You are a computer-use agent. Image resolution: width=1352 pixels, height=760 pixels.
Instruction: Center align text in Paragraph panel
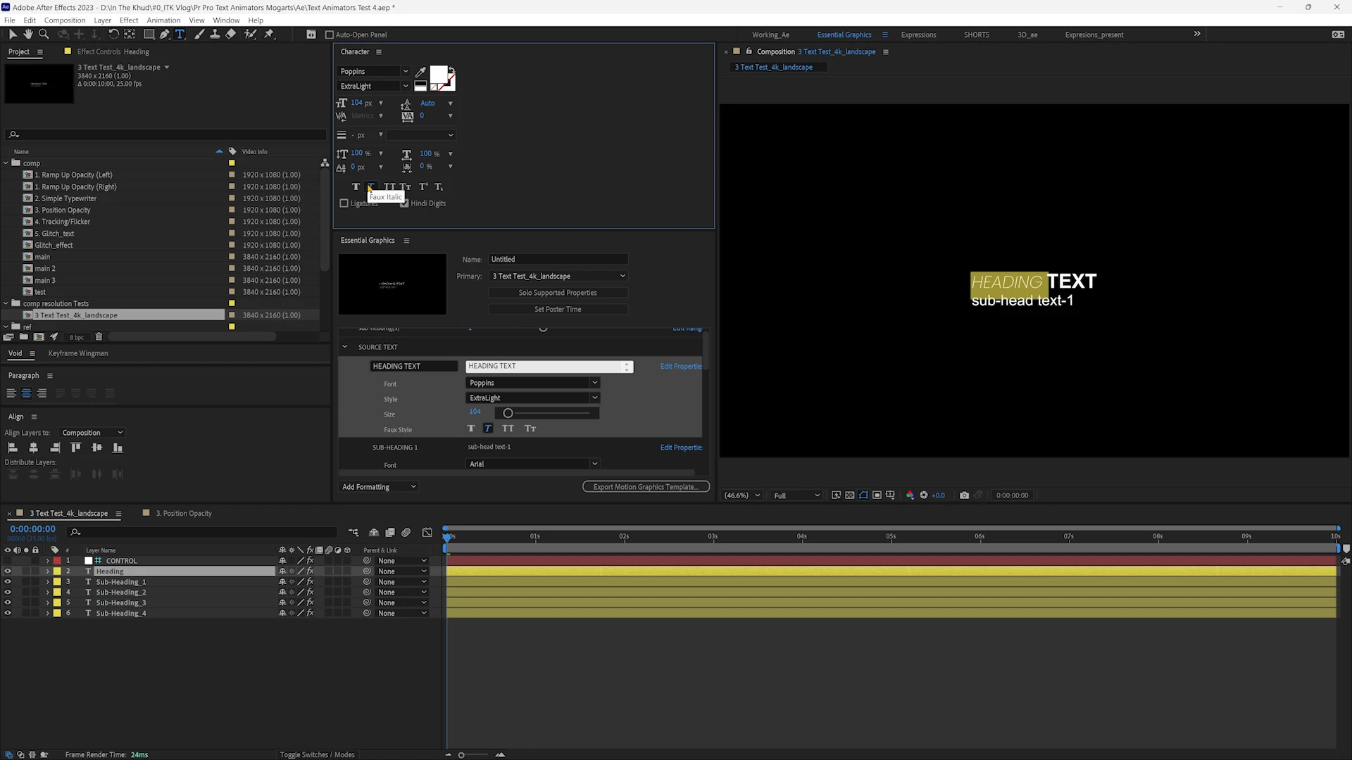[26, 393]
